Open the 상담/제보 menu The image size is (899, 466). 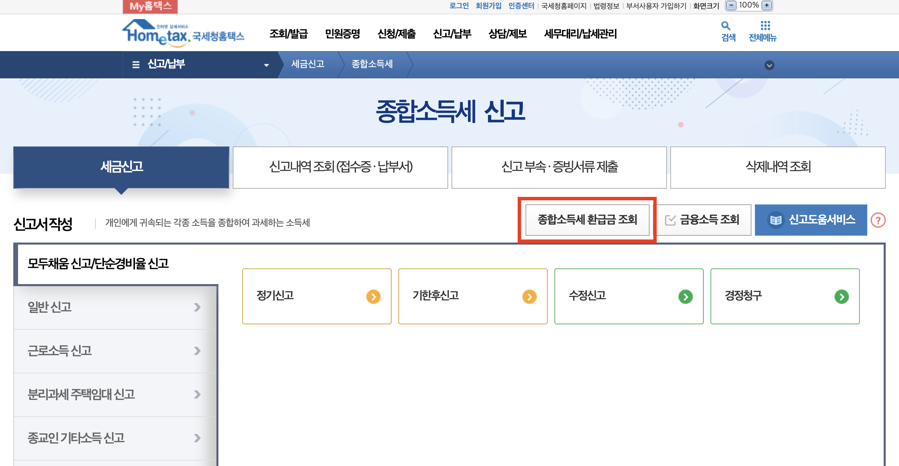click(507, 34)
